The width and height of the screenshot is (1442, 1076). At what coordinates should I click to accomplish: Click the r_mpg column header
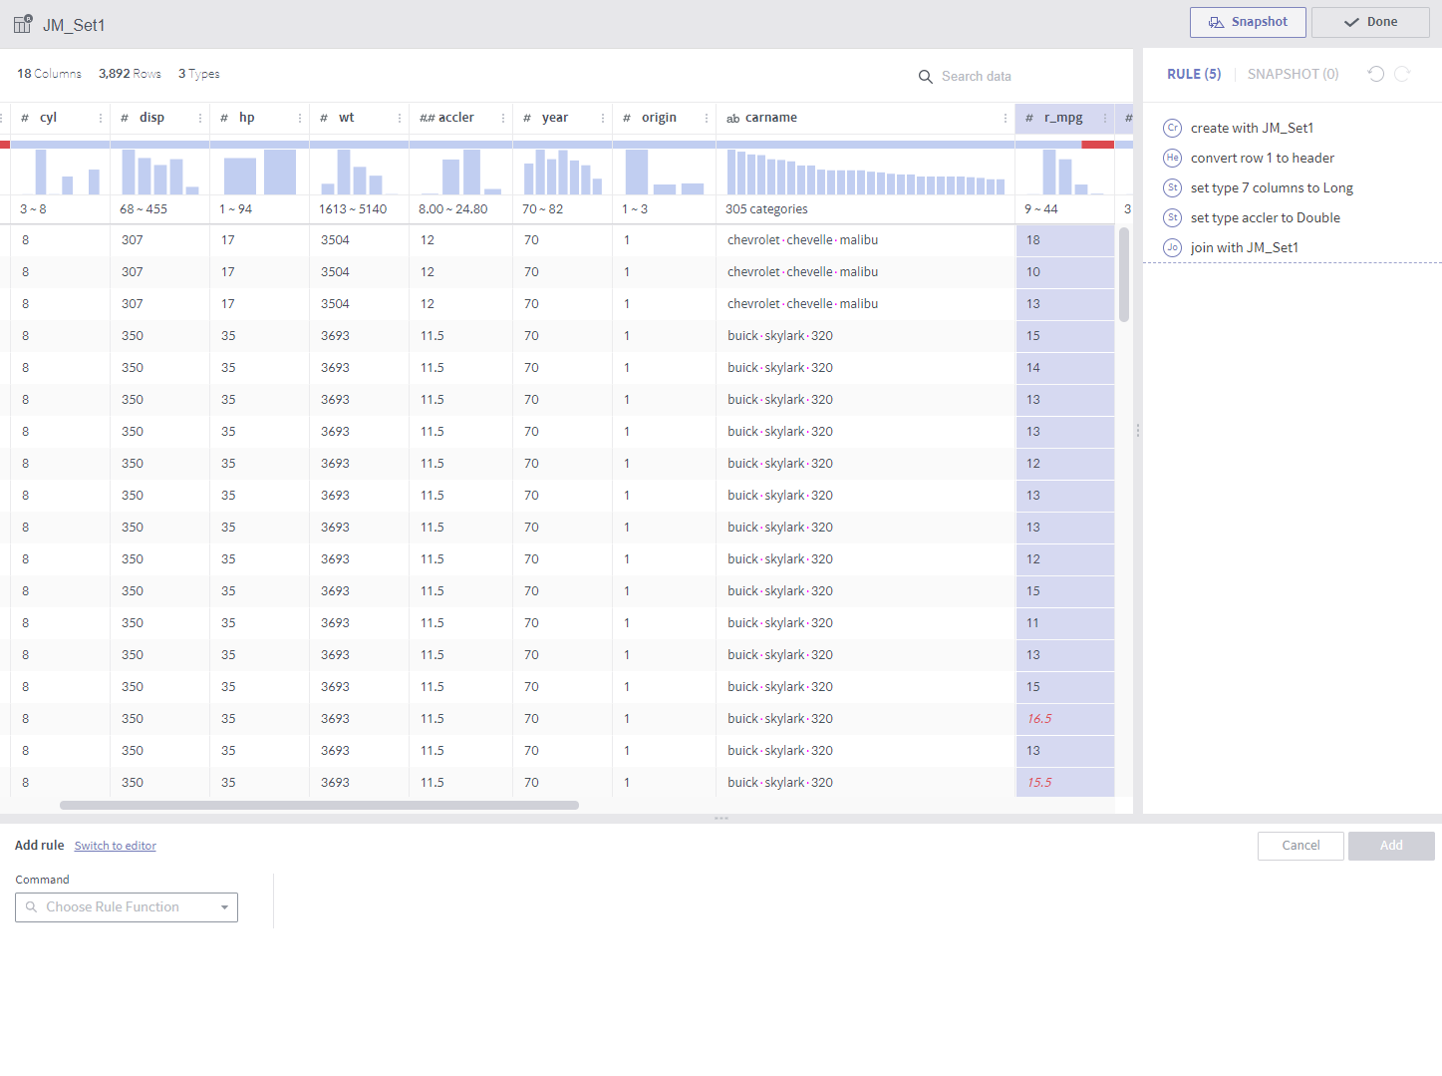[x=1063, y=118]
